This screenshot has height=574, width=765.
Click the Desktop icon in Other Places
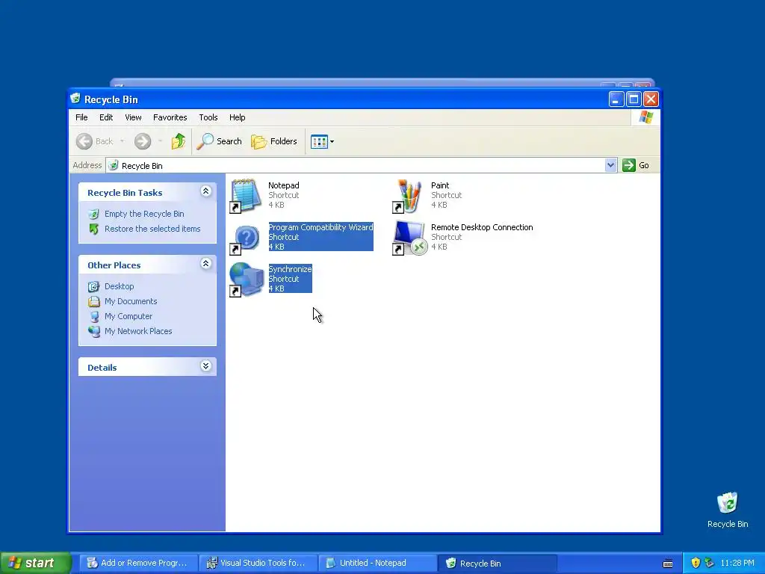pos(93,286)
